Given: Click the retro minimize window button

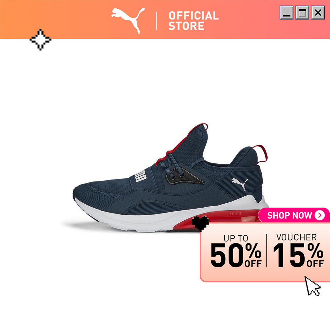Looking at the screenshot, I should click(286, 13).
